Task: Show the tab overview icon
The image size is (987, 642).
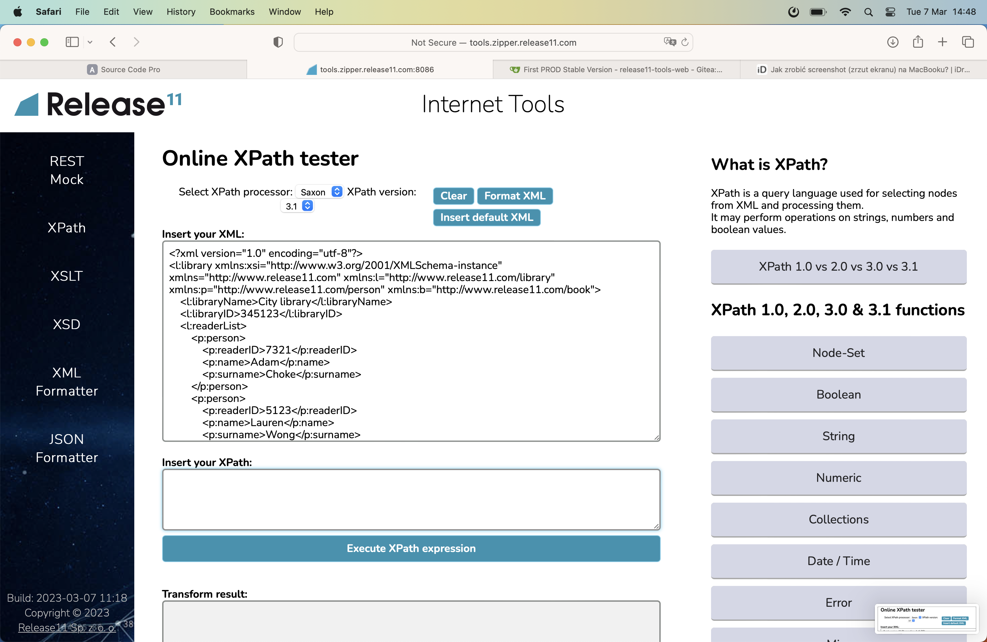Action: point(968,42)
